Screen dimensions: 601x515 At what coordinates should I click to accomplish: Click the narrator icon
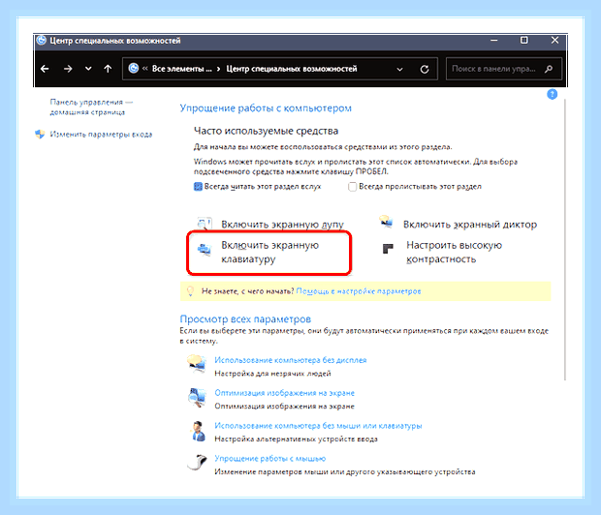click(x=386, y=222)
